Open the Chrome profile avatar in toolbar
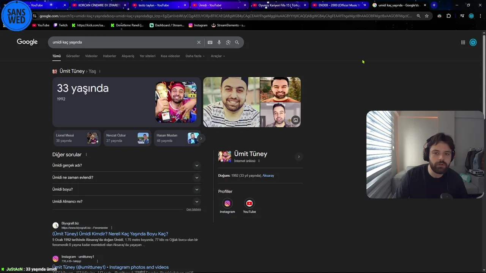 click(x=471, y=16)
